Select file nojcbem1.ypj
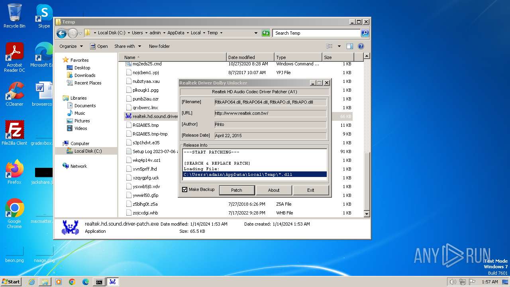Viewport: 510px width, 287px height. tap(145, 73)
